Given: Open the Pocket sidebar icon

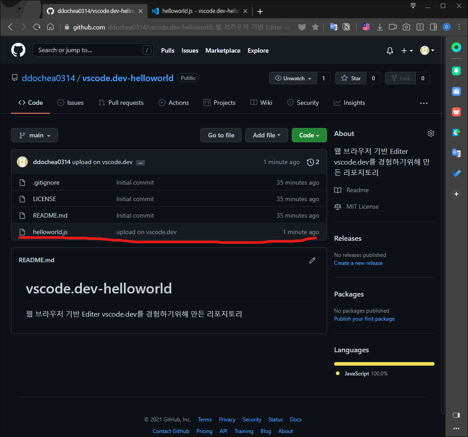Looking at the screenshot, I should pos(456,112).
